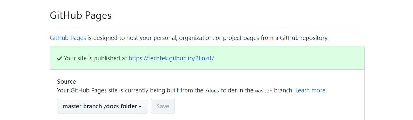Click 'folder in the' text in Source line
413x120 pixels.
point(237,90)
